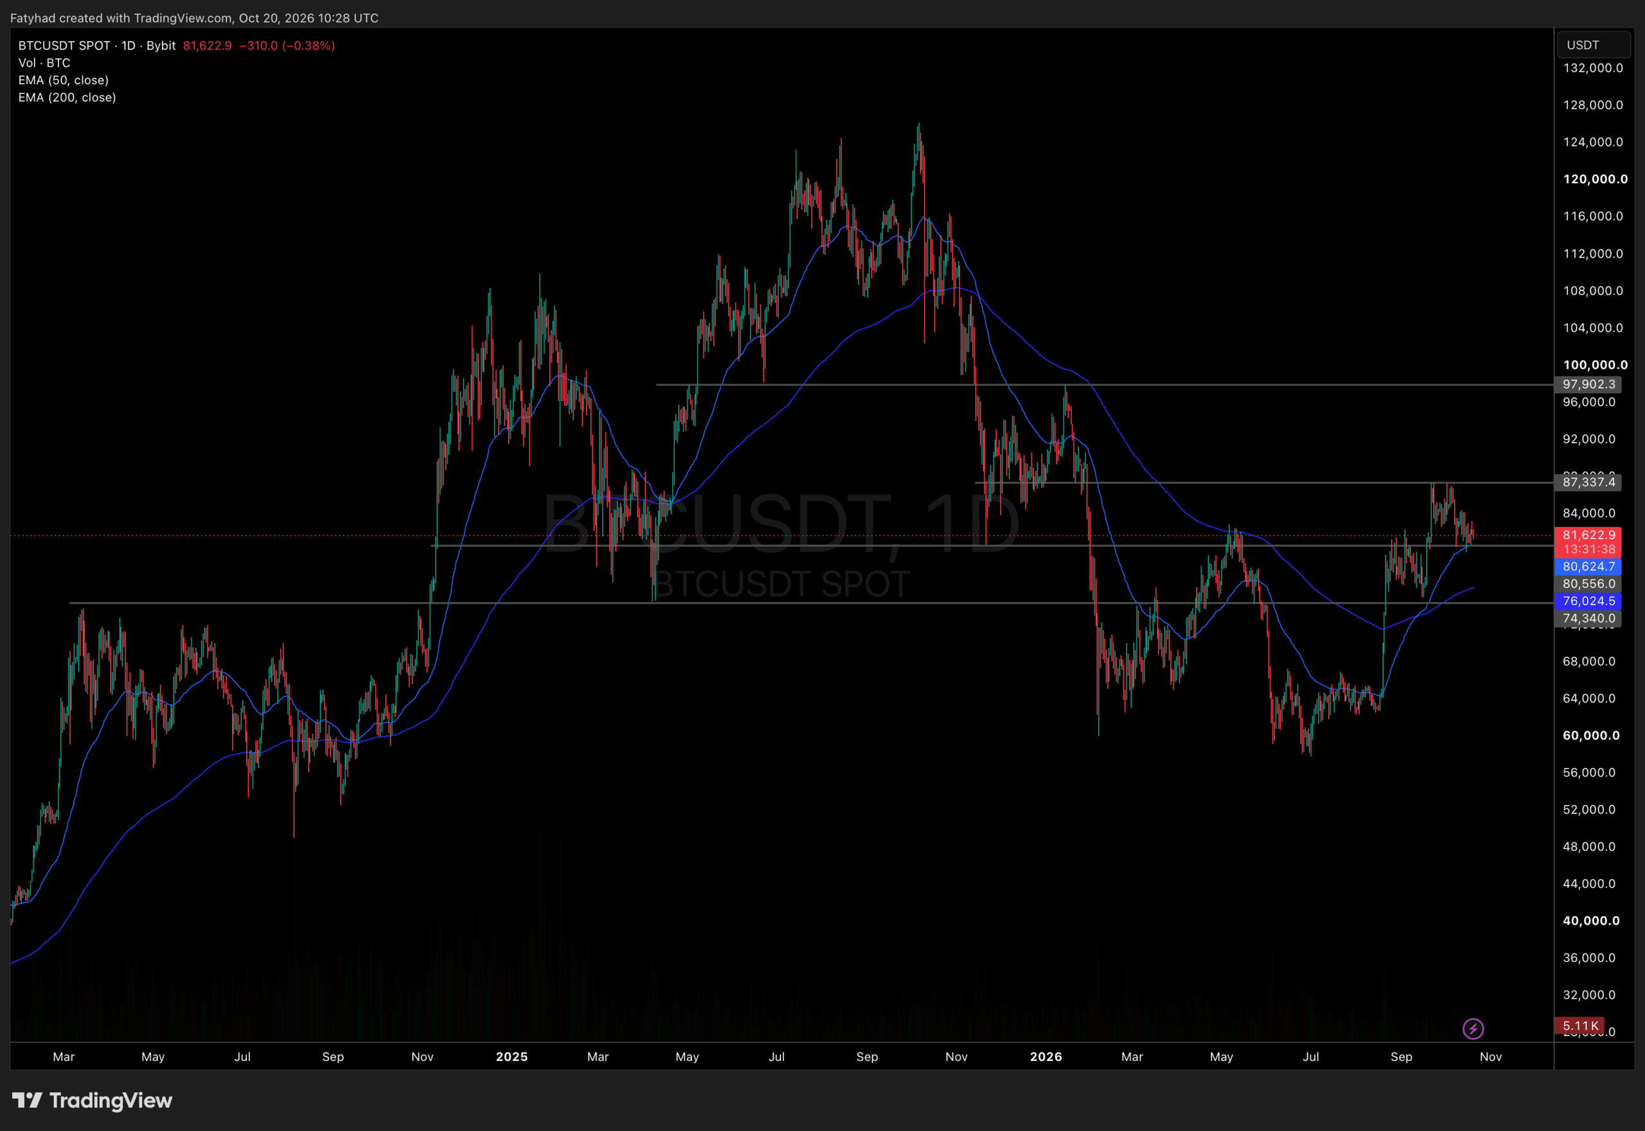
Task: Select the EMA (50, close) indicator label
Action: 64,80
